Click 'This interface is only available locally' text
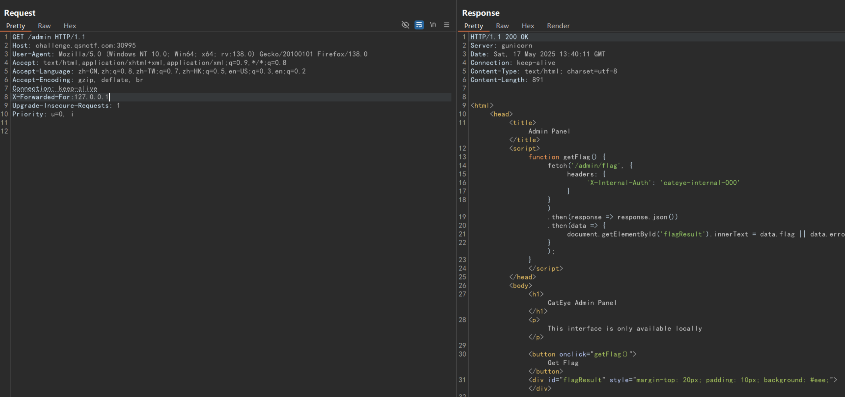845x397 pixels. 625,328
